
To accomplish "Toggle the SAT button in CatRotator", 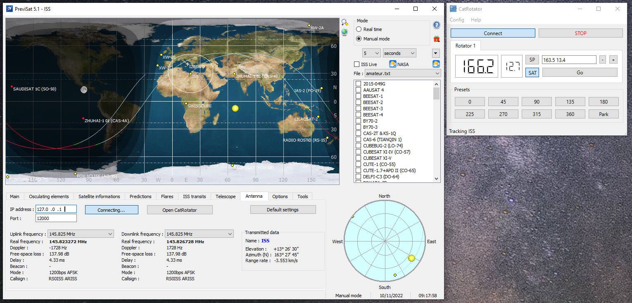I will click(533, 73).
